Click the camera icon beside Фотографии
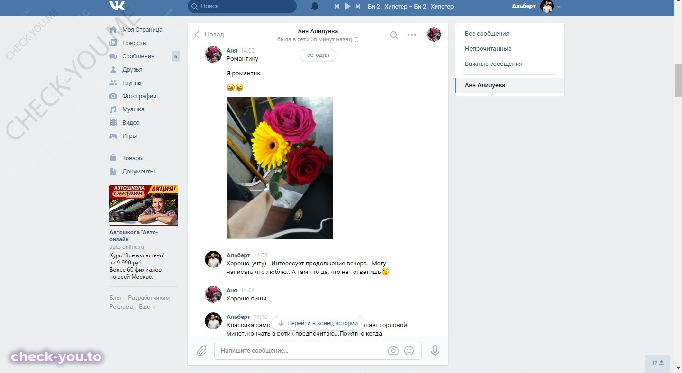Viewport: 682px width, 373px height. (113, 96)
